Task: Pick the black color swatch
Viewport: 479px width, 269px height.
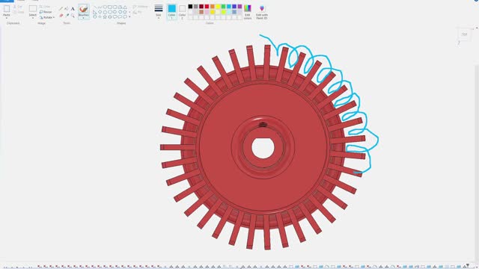Action: click(x=190, y=7)
